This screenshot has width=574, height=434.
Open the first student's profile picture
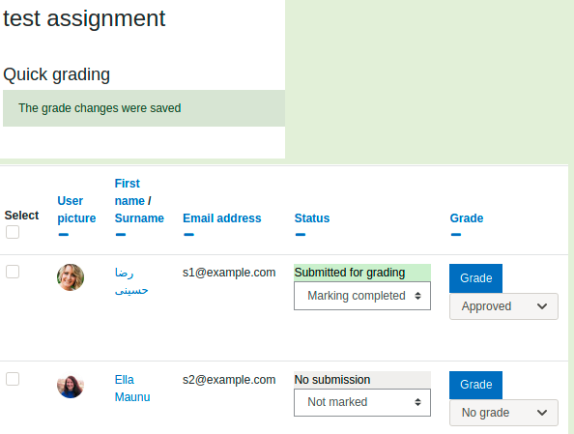click(x=71, y=277)
